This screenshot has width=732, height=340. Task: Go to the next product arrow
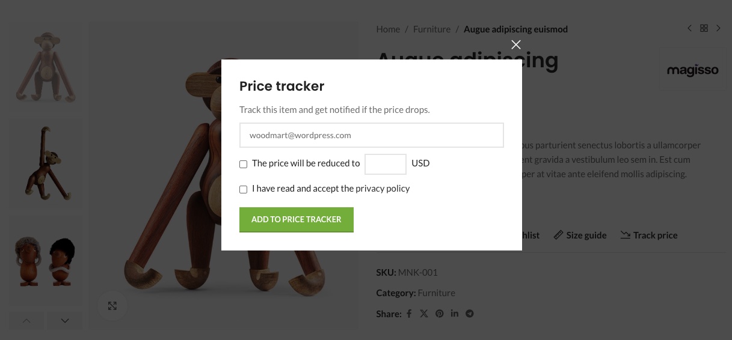[718, 28]
